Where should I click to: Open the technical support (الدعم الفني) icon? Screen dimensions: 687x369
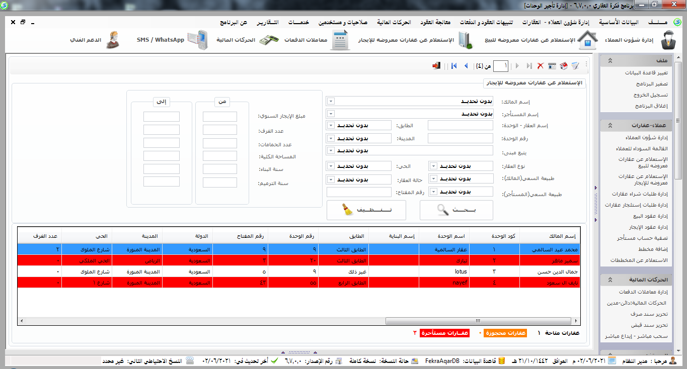pyautogui.click(x=113, y=40)
